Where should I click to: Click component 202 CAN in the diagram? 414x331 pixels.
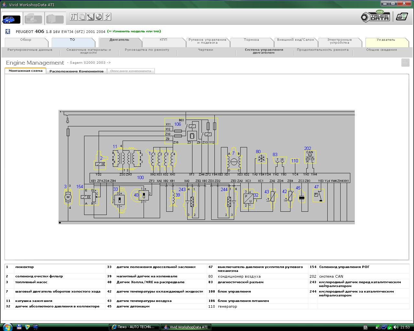(310, 157)
